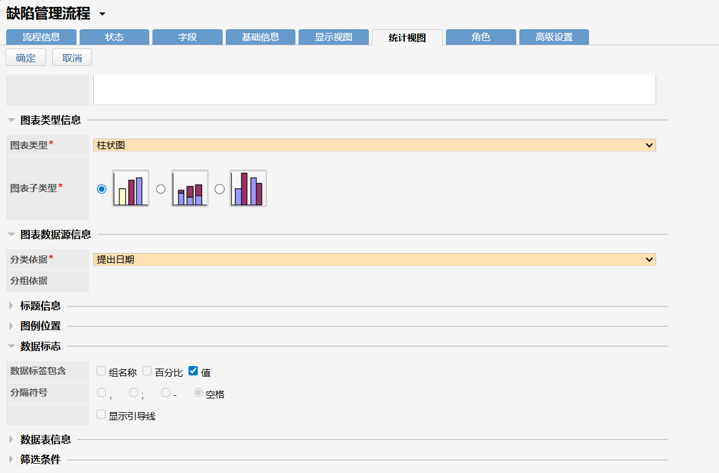
Task: Select the 空格 separator radio button
Action: click(198, 393)
